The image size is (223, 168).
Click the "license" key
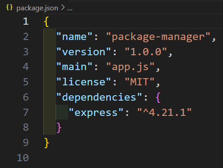click(84, 82)
